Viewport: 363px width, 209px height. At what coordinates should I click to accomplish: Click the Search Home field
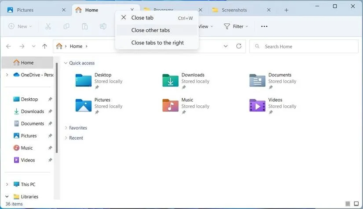pos(304,47)
